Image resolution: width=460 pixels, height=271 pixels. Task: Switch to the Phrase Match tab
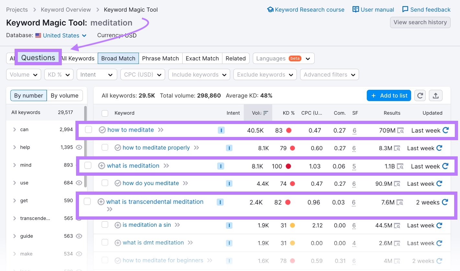coord(160,58)
